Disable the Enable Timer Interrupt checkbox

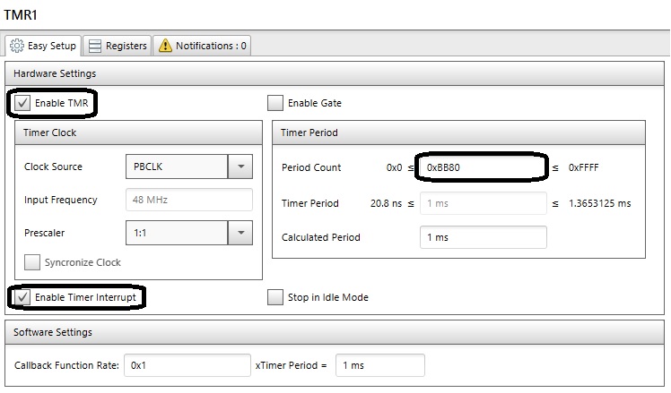point(22,297)
